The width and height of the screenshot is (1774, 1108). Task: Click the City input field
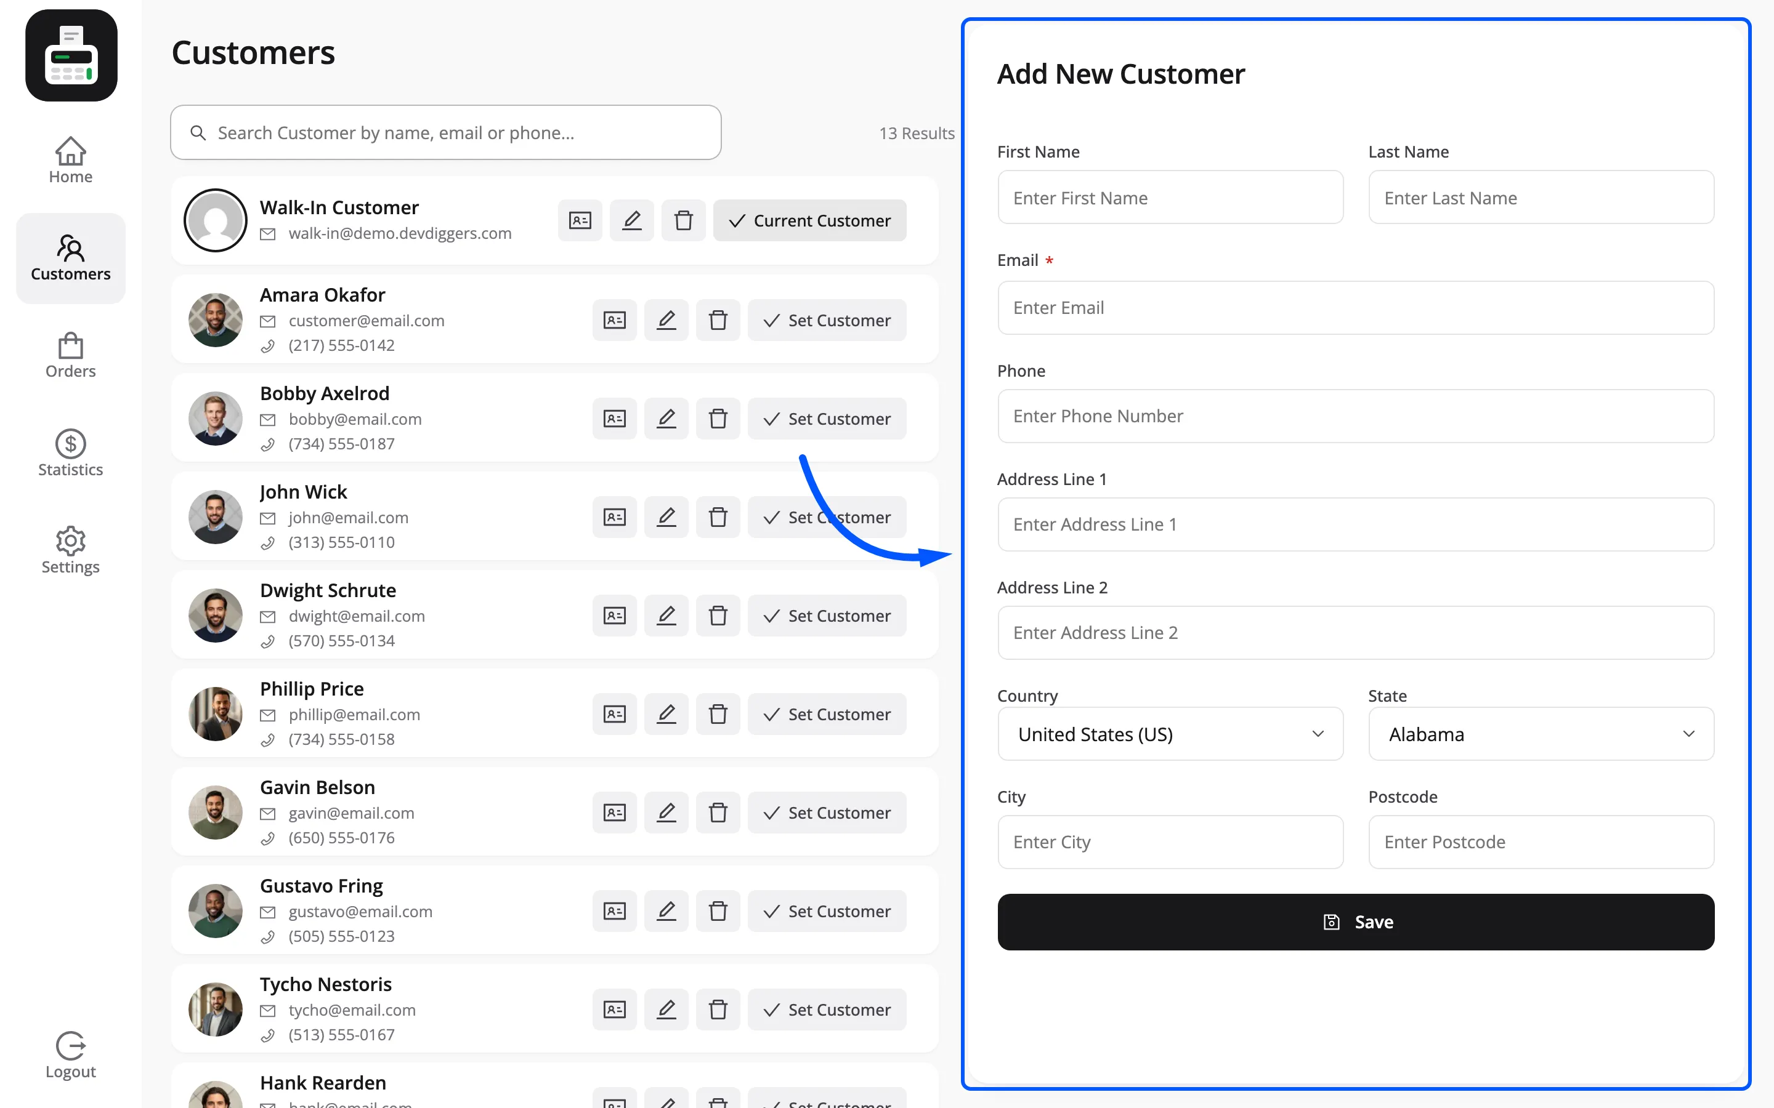coord(1170,842)
